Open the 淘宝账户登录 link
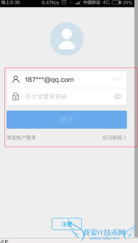Screen dimensions: 138x243 pyautogui.click(x=21, y=138)
